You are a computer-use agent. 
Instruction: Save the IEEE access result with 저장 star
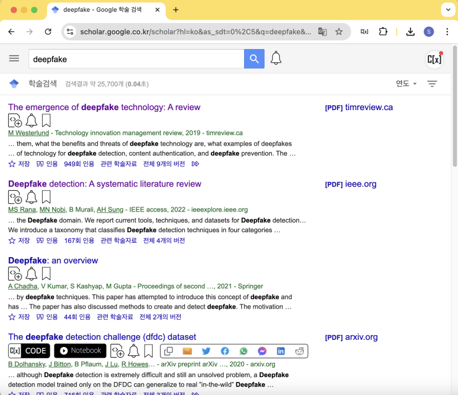(19, 240)
